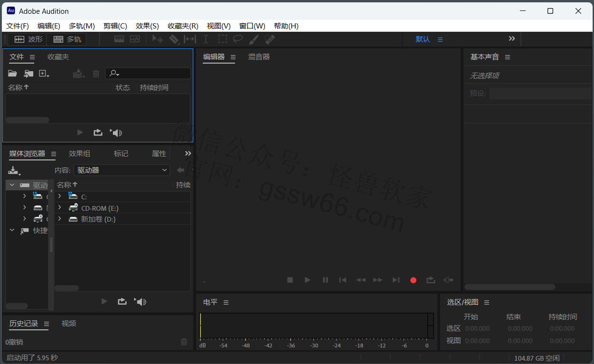Open the 效果(S) menu
This screenshot has width=594, height=364.
point(147,26)
